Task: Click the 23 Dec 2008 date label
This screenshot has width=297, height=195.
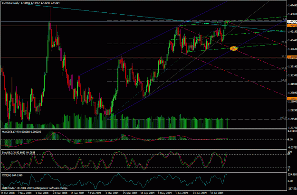Action: 60,193
